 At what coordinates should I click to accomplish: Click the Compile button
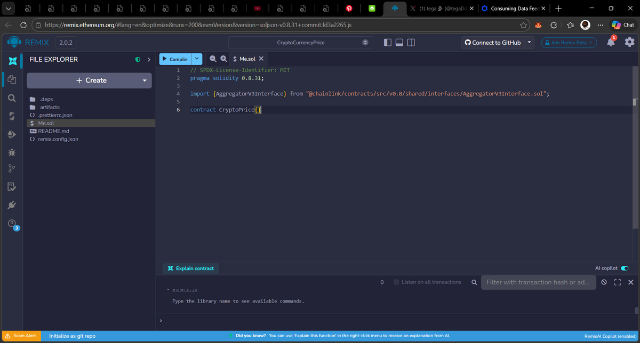175,59
